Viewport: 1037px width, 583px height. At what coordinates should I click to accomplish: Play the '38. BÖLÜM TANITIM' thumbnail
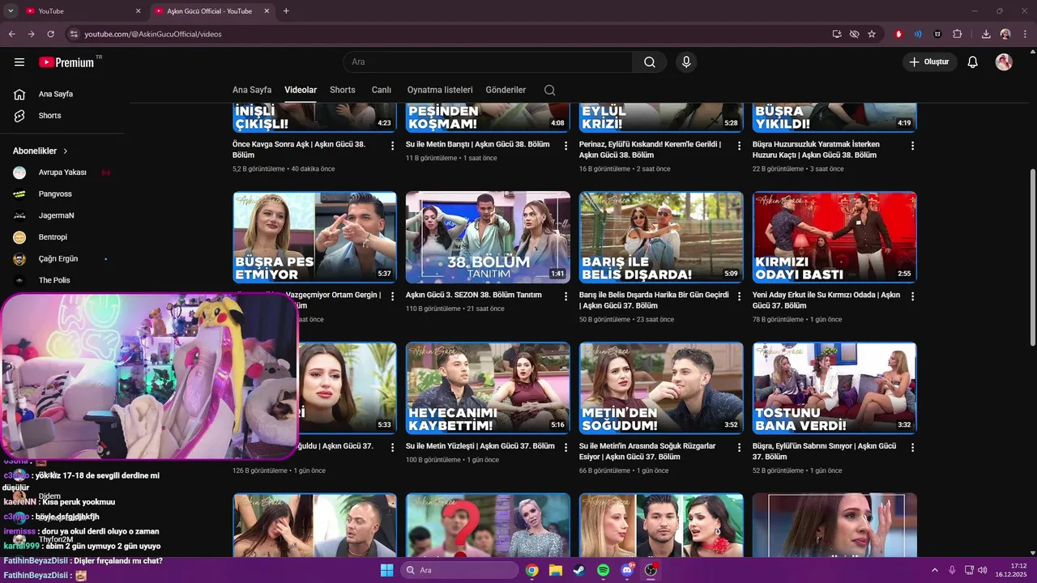point(488,237)
